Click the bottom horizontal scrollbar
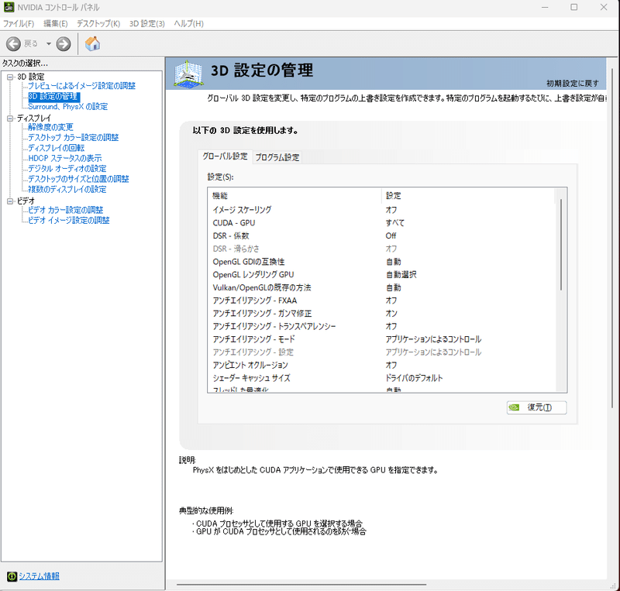The width and height of the screenshot is (620, 591). point(301,584)
